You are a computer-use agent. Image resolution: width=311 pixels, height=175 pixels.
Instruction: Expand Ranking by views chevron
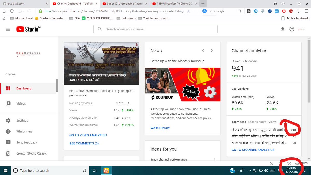pyautogui.click(x=129, y=103)
